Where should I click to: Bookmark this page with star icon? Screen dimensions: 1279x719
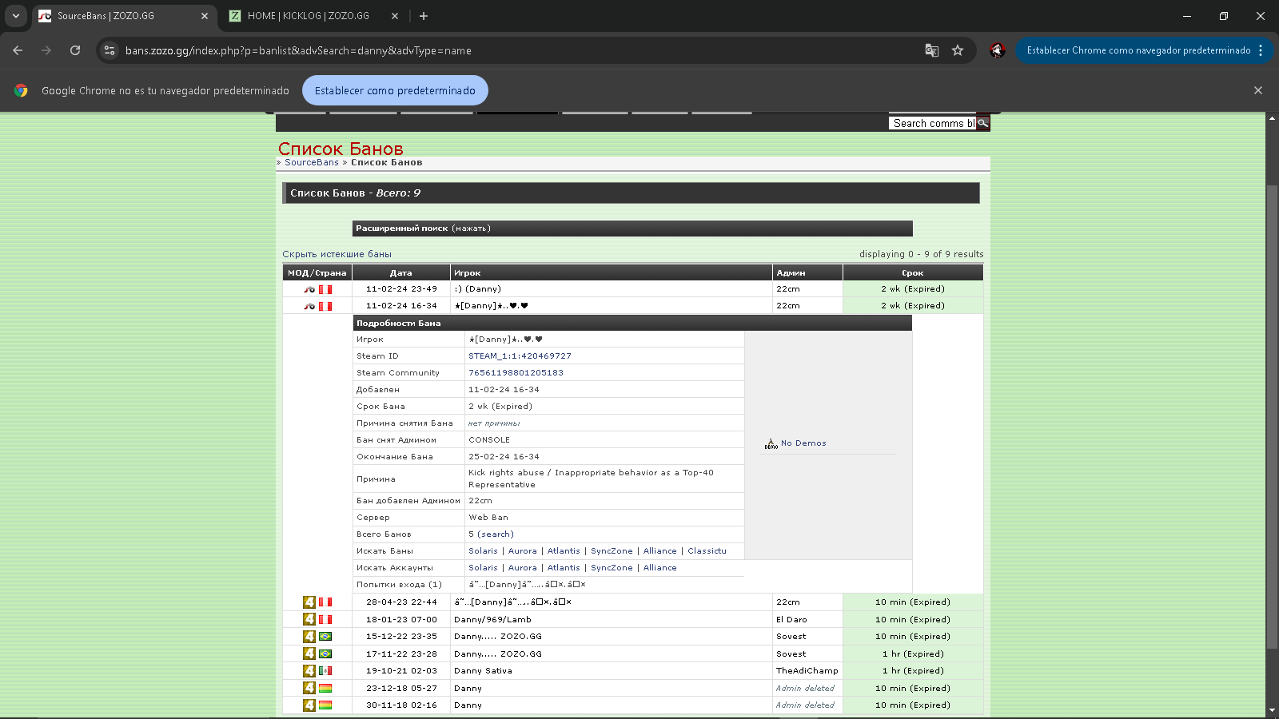coord(958,50)
